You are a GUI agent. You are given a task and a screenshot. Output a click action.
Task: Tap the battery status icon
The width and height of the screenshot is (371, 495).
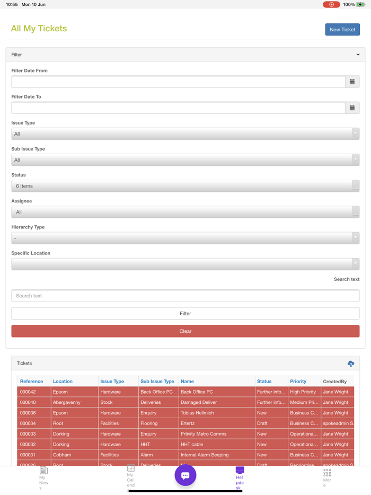pyautogui.click(x=360, y=4)
